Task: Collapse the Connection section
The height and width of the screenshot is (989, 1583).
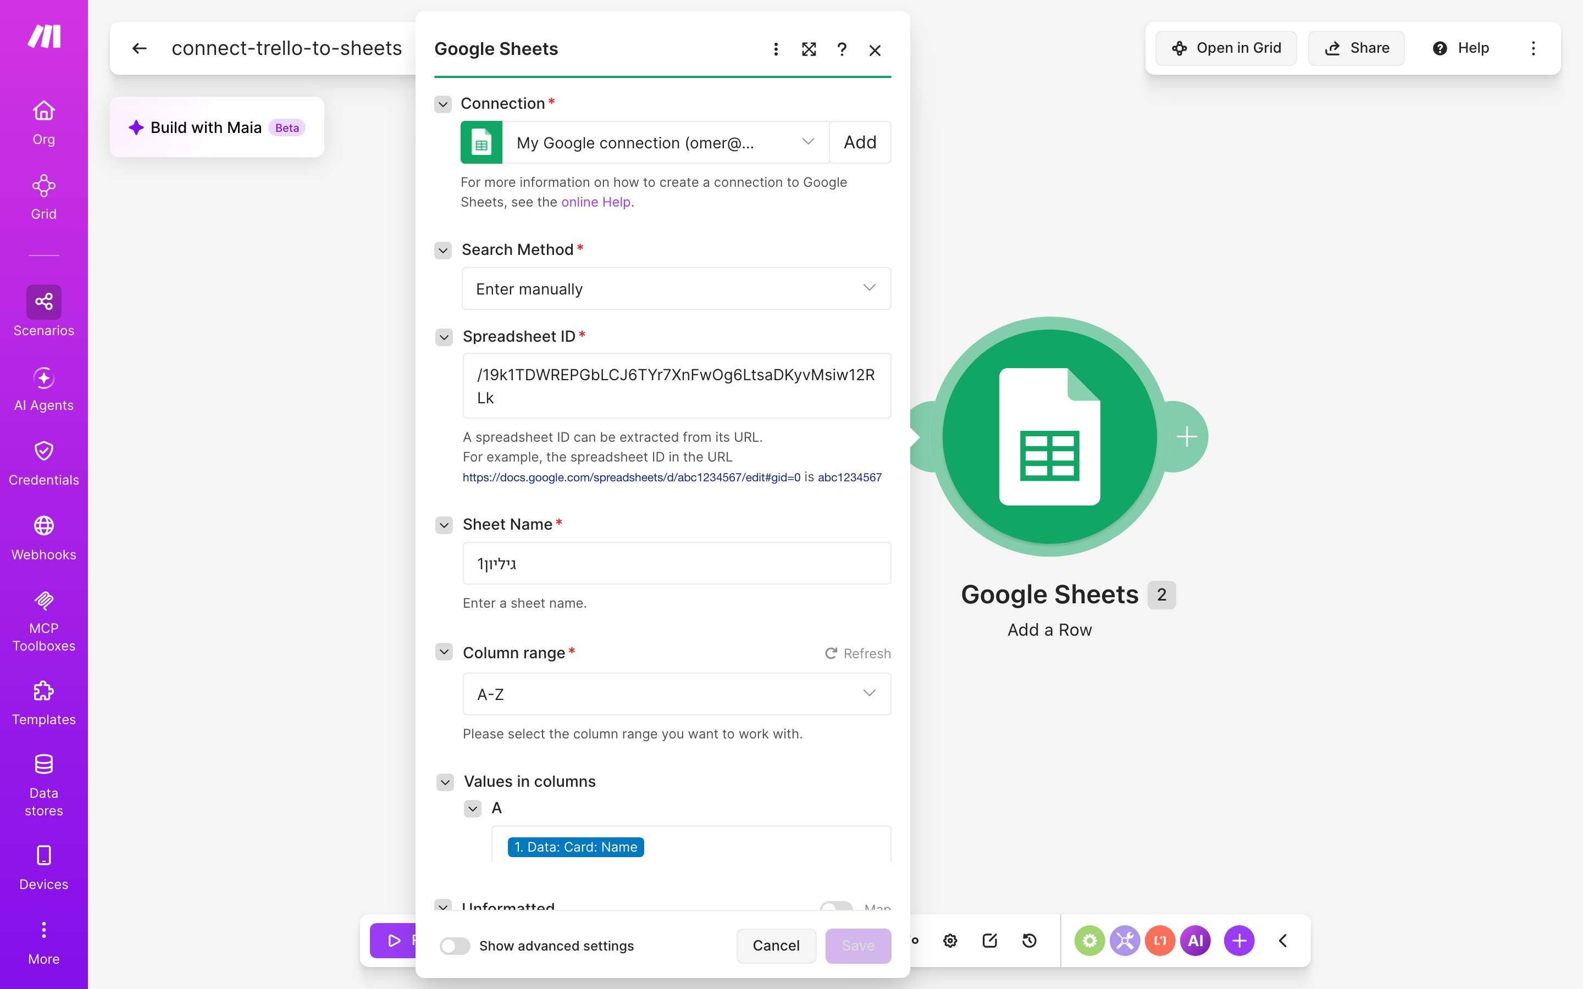Action: [443, 104]
